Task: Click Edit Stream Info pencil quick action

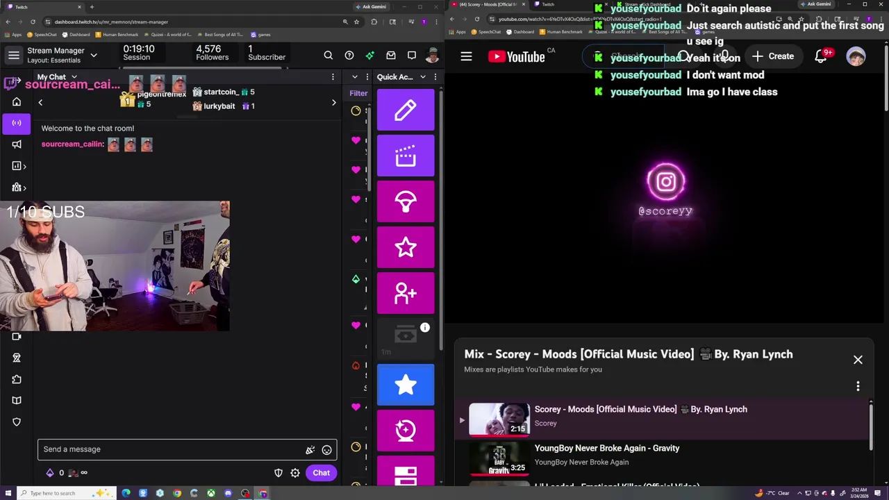Action: pyautogui.click(x=406, y=110)
